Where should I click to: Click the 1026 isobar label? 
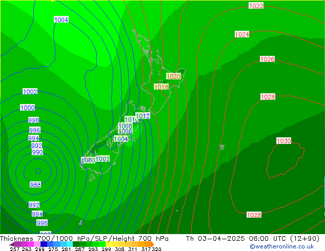click(x=268, y=59)
